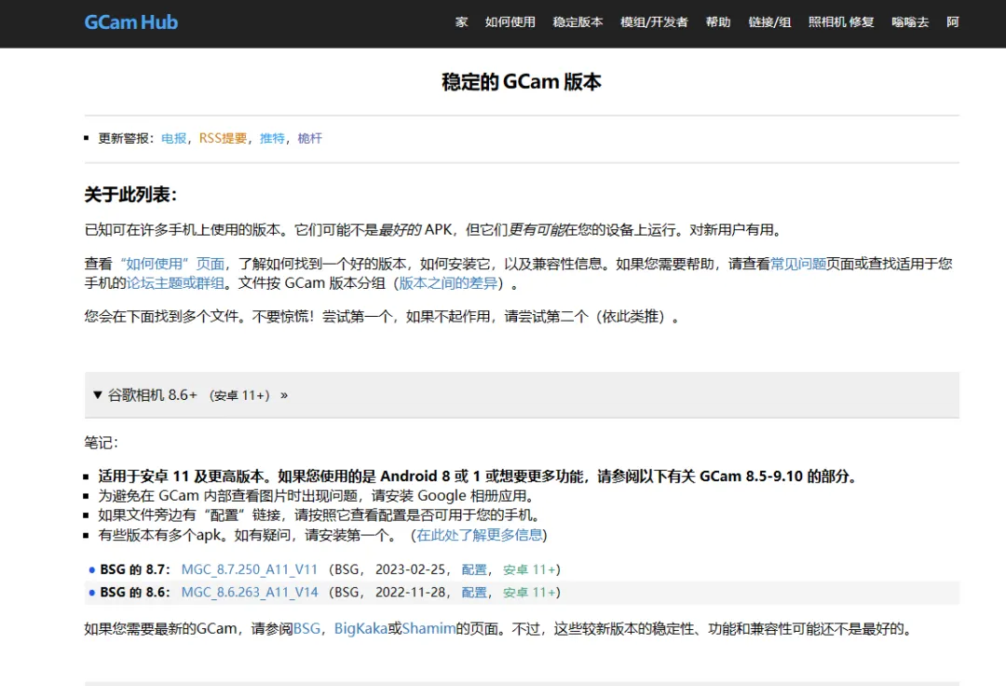Click the » link after 安卓 11+
This screenshot has width=1006, height=686.
(284, 395)
